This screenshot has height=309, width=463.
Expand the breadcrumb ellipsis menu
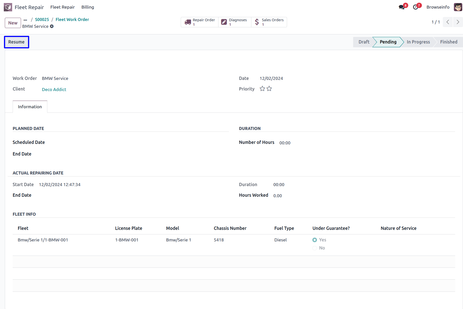[25, 20]
